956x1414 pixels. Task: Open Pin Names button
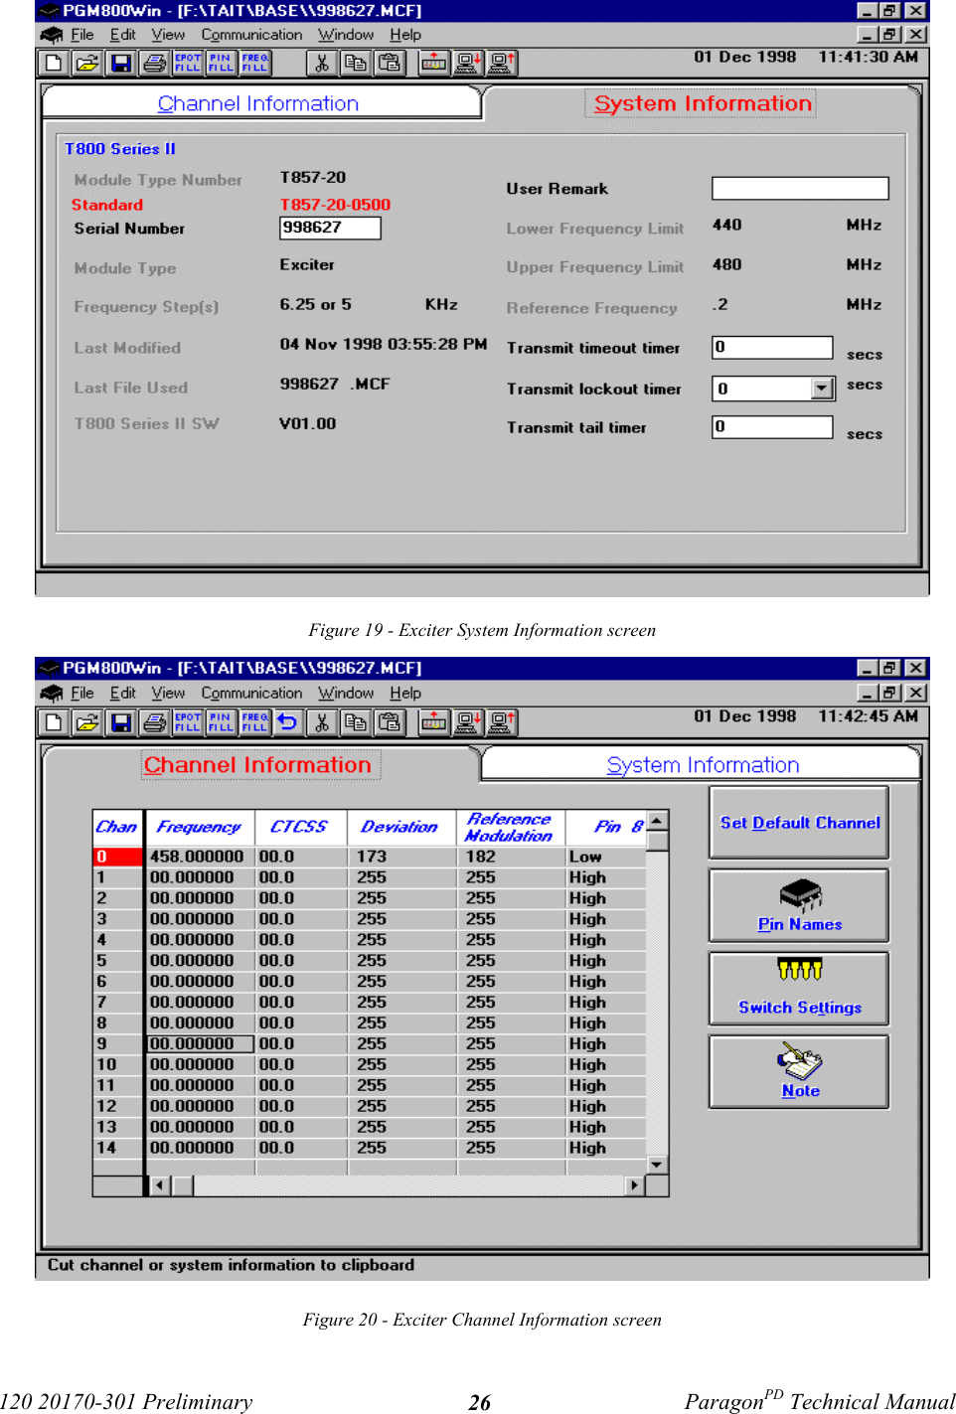pyautogui.click(x=799, y=905)
